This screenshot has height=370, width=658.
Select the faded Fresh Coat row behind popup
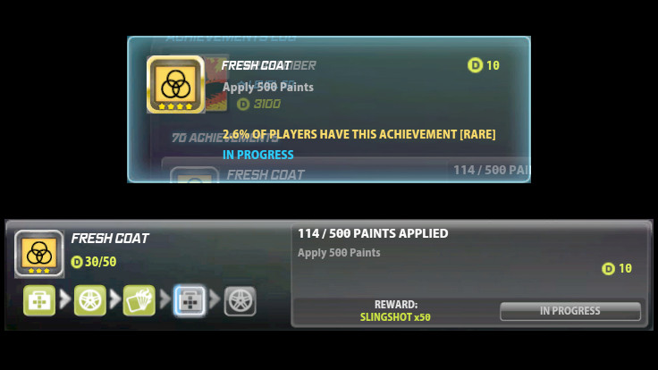pyautogui.click(x=346, y=171)
